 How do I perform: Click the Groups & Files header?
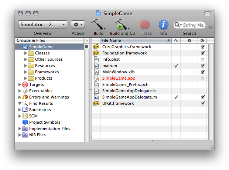tap(49, 40)
